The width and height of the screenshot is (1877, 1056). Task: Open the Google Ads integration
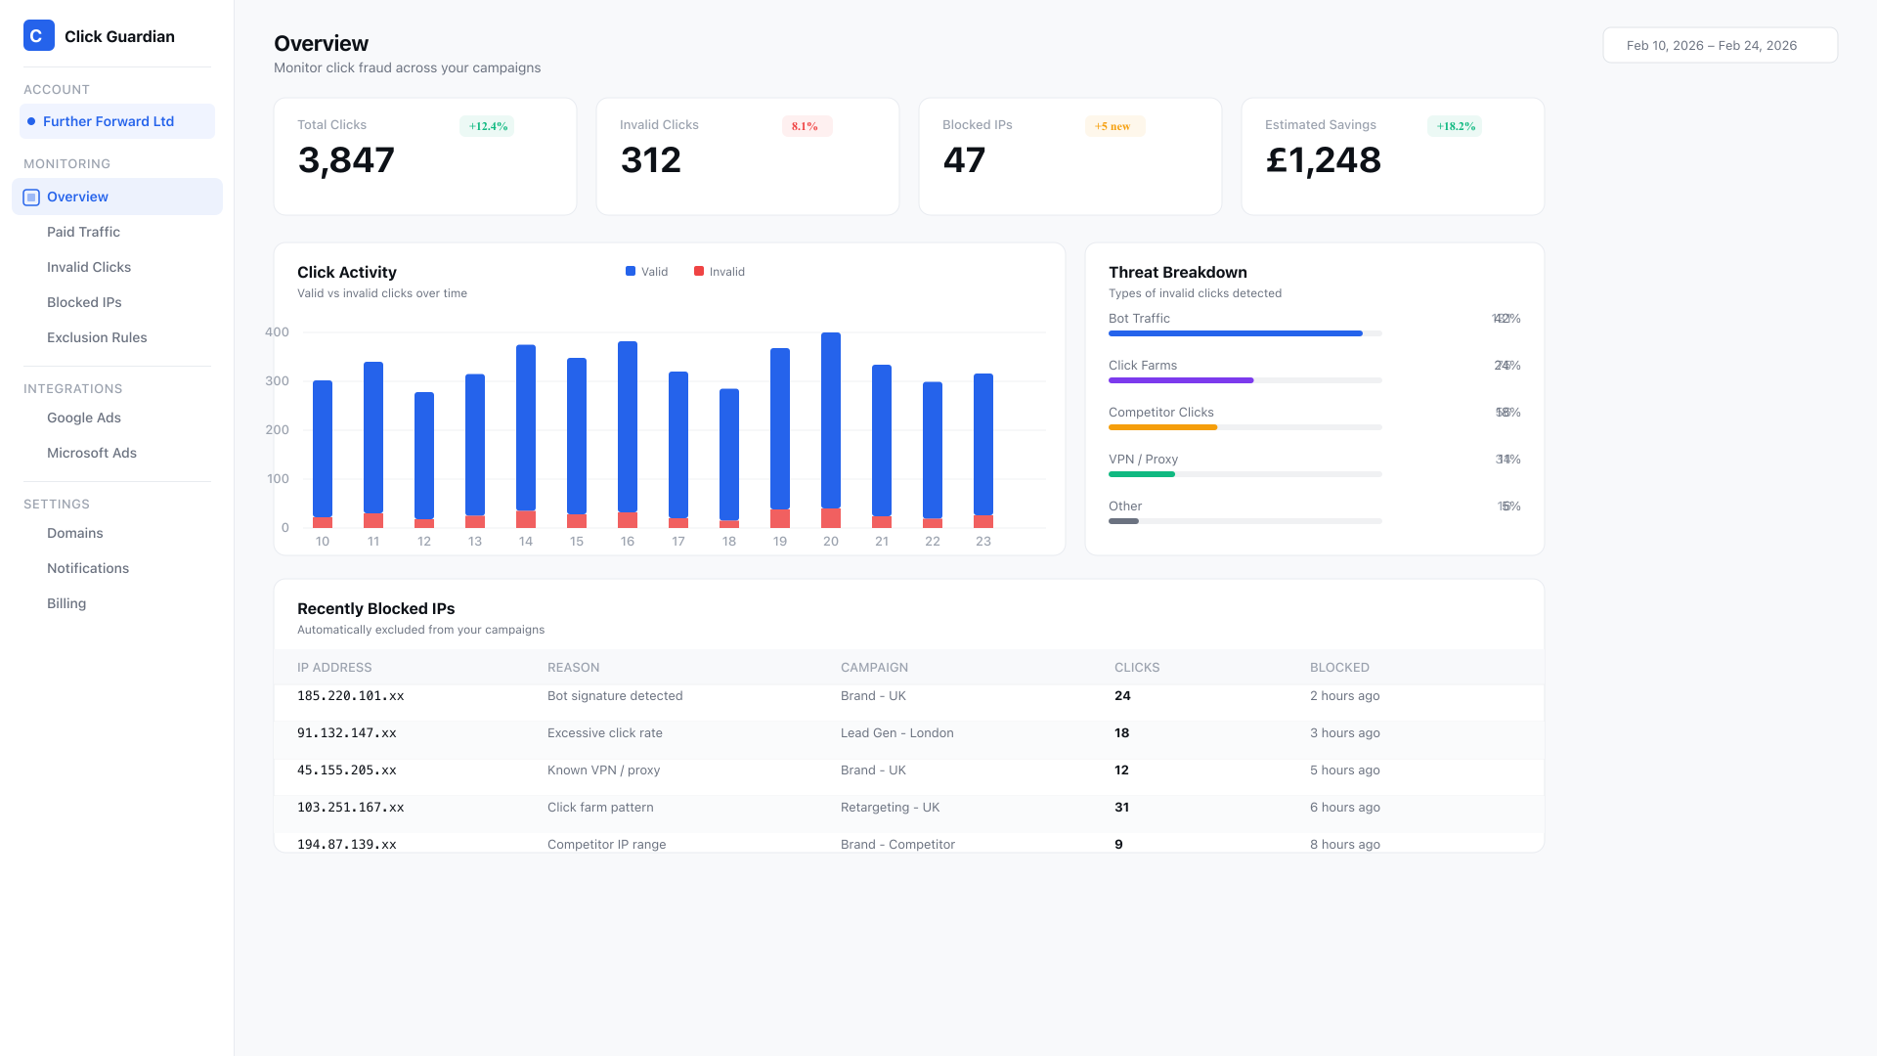click(83, 418)
